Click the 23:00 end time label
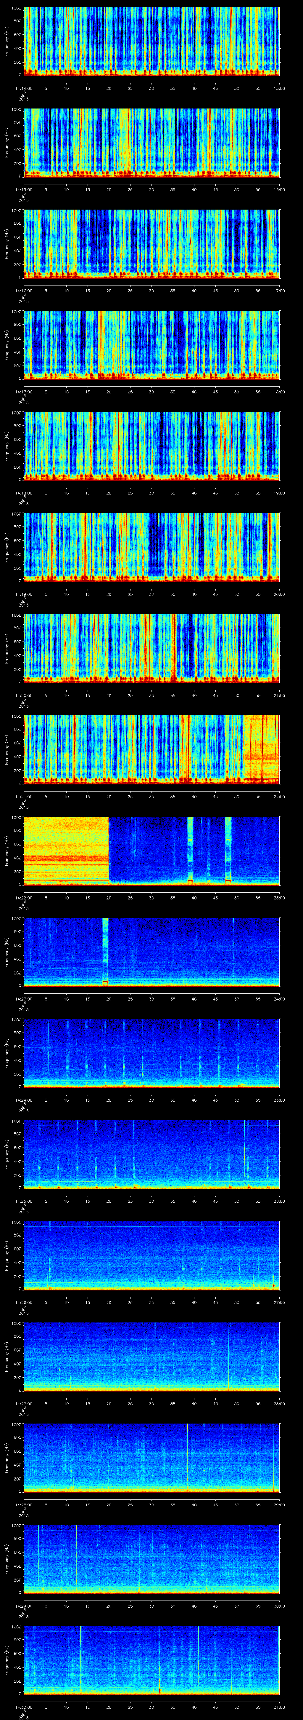Image resolution: width=303 pixels, height=1720 pixels. [279, 897]
